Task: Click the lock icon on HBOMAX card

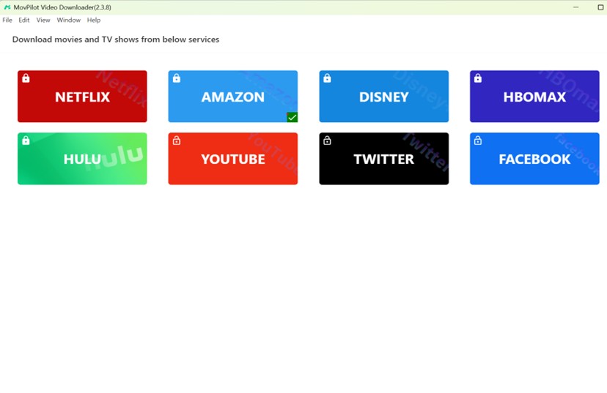Action: point(478,78)
